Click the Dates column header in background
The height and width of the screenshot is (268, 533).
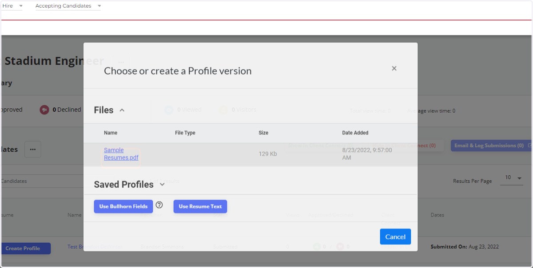click(438, 215)
